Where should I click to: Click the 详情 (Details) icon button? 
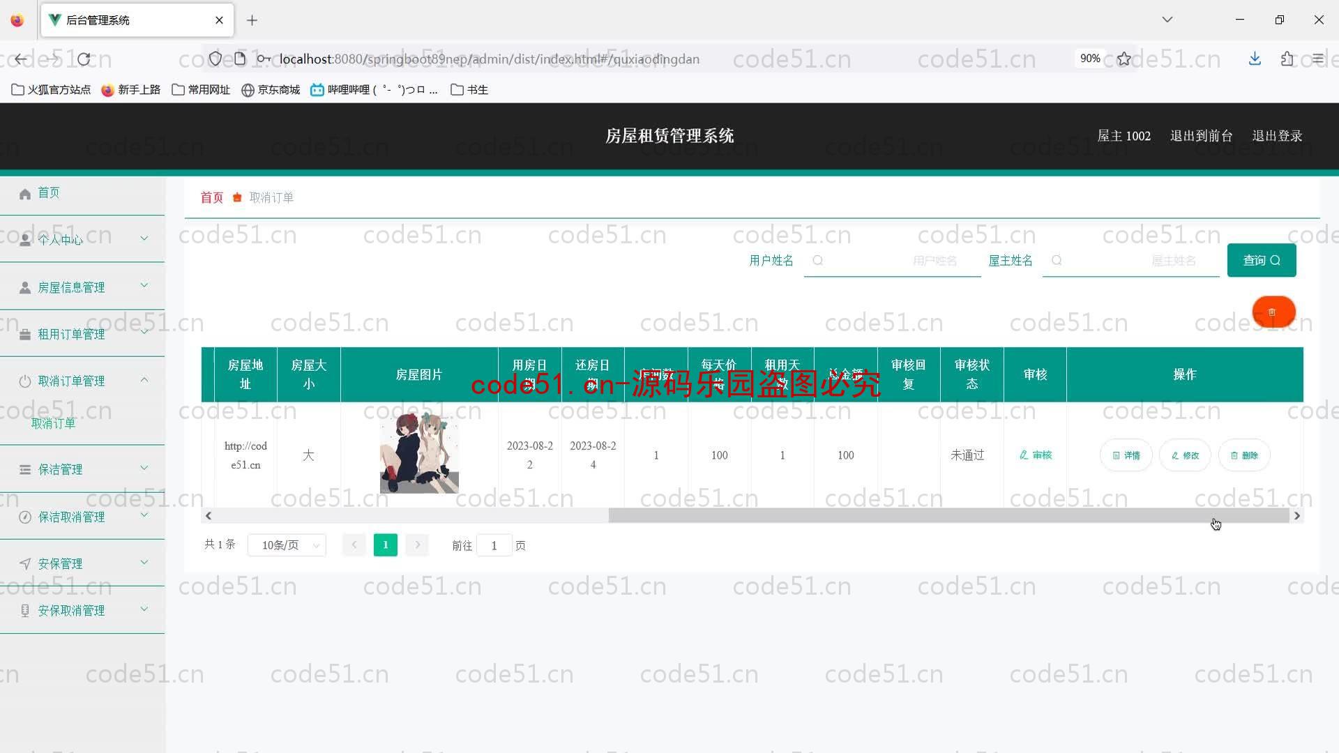tap(1126, 455)
